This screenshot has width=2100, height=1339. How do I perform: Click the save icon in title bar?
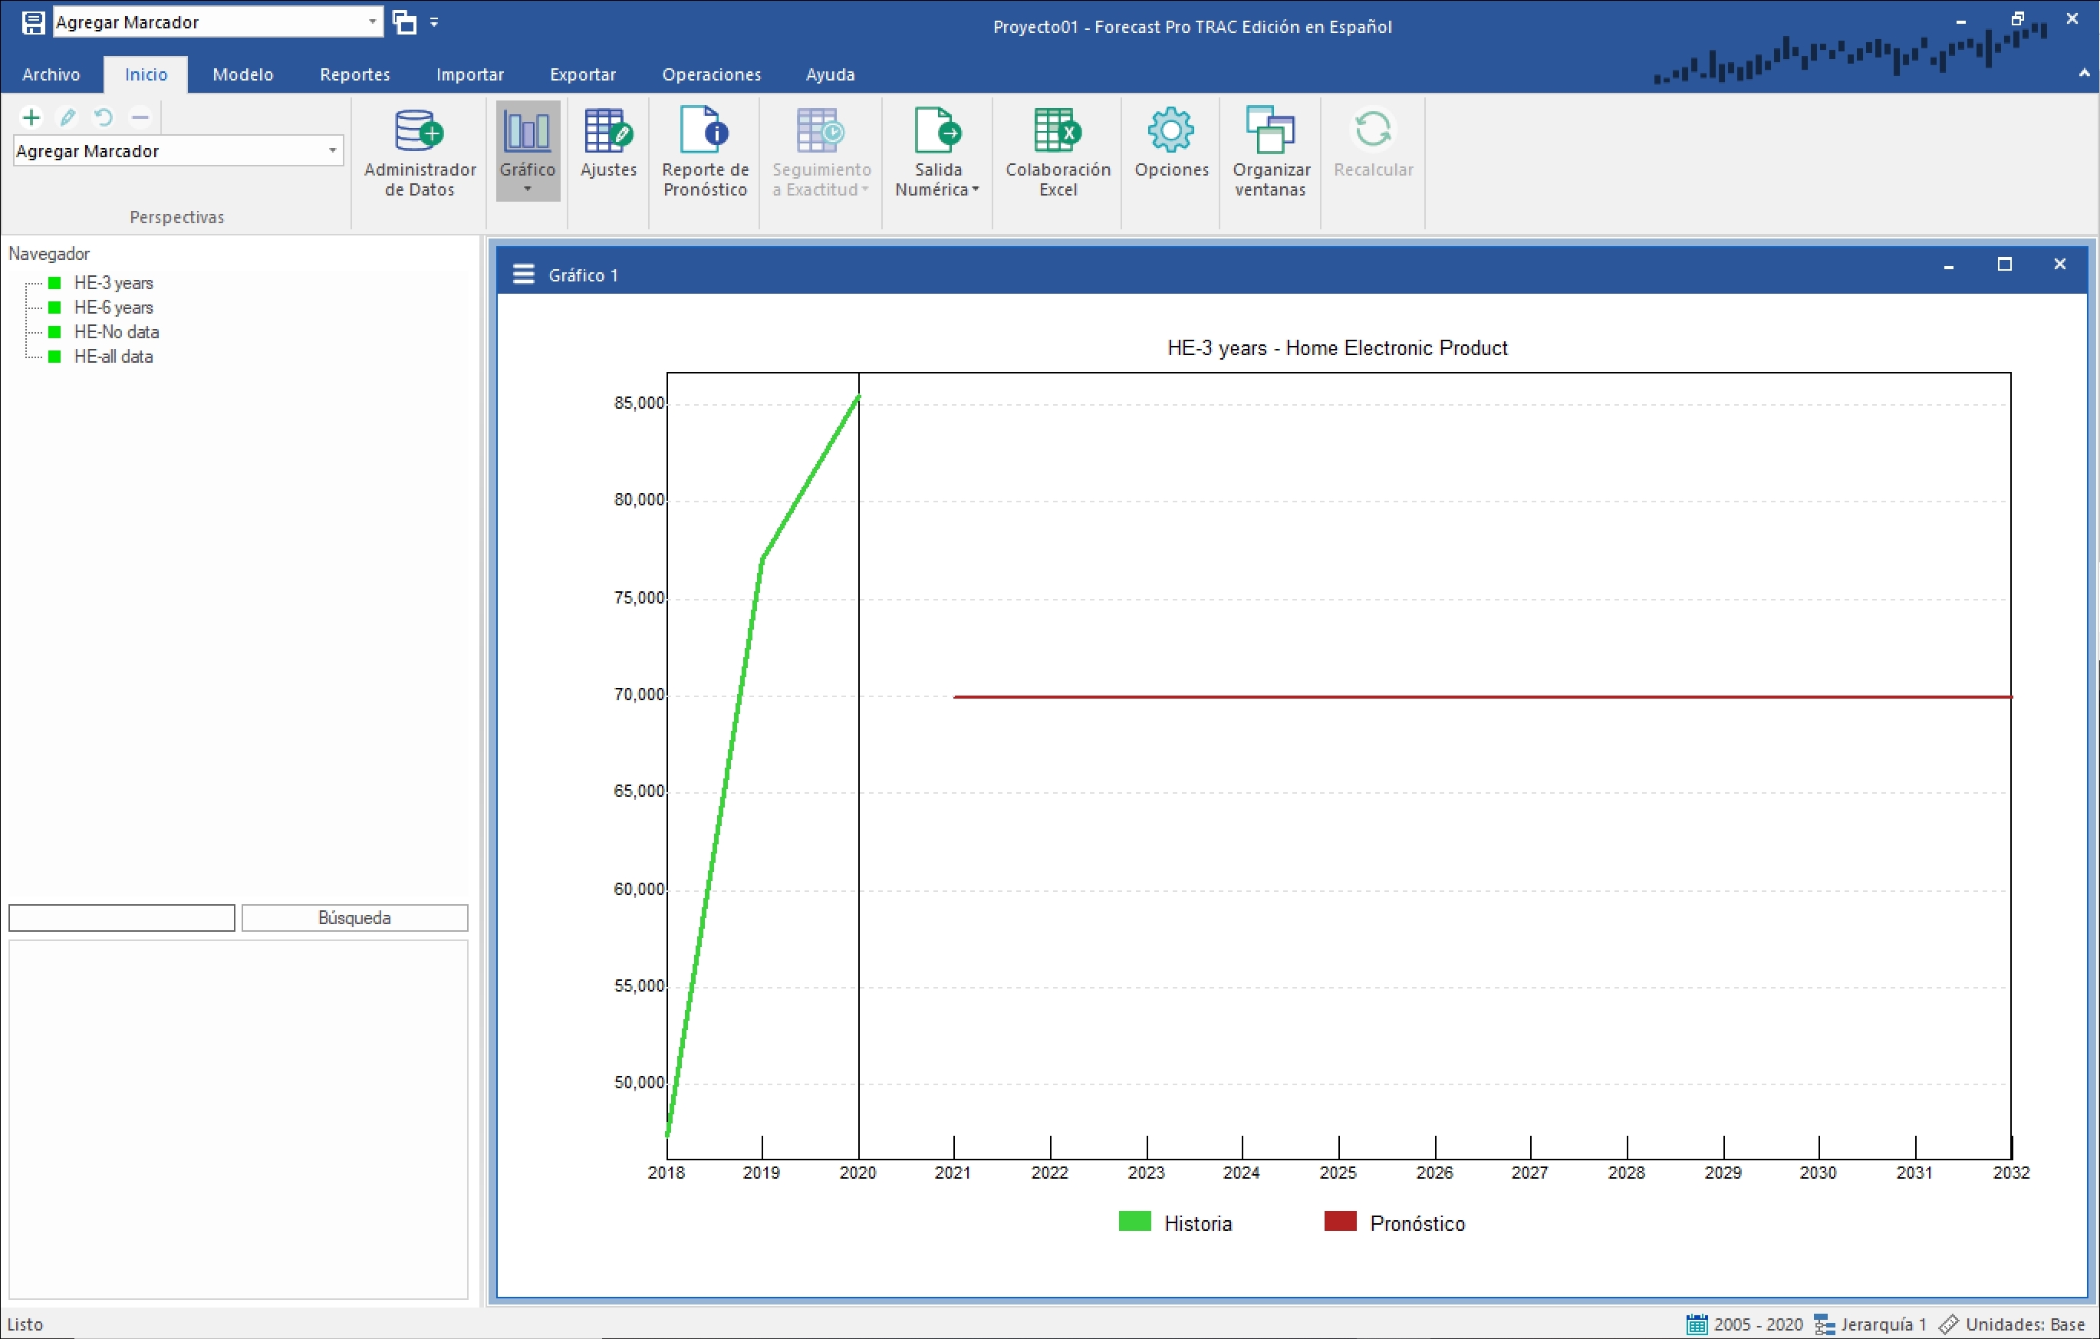33,21
